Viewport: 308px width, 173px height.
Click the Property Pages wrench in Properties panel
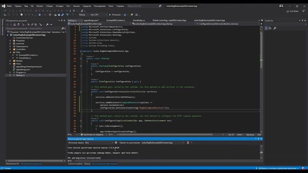point(275,28)
